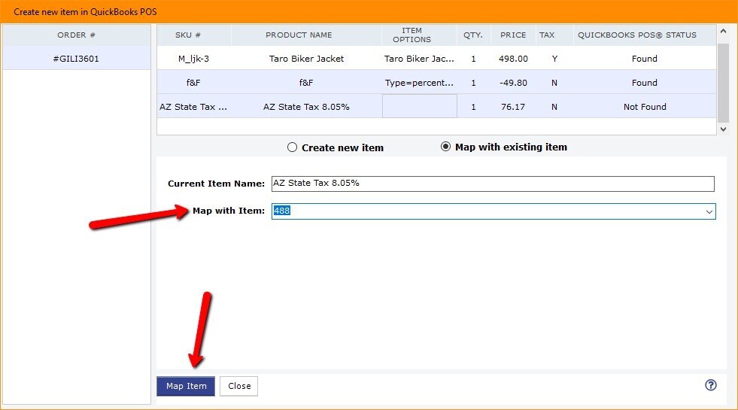Select the f&F discount product row
Screen dimensions: 738x410
click(305, 83)
